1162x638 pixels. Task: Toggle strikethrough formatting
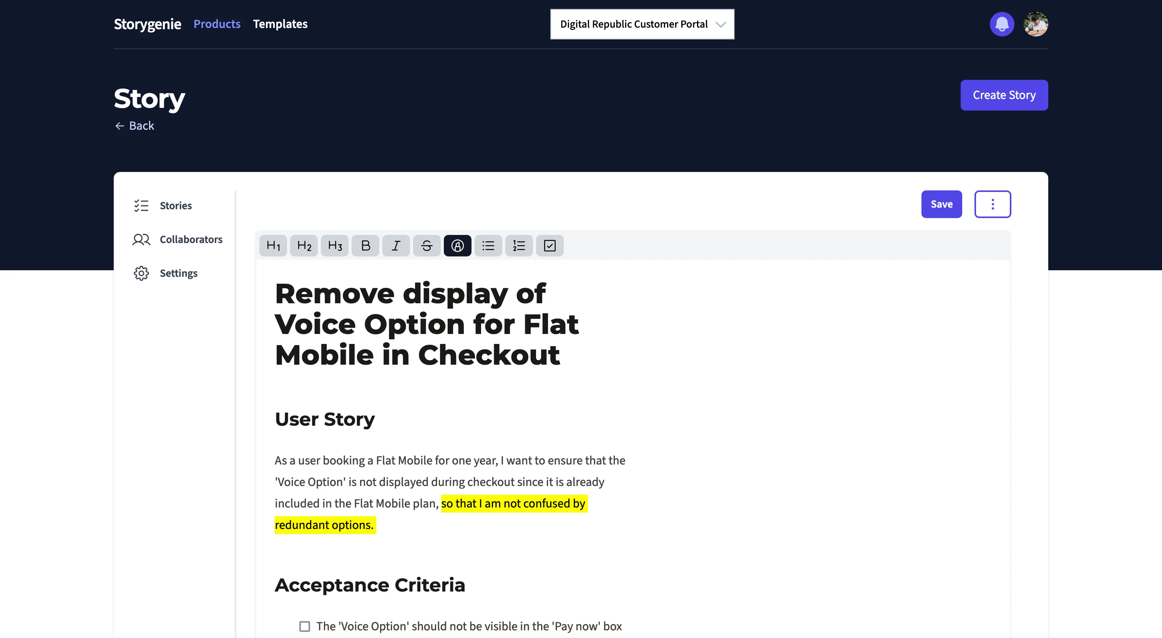point(426,246)
